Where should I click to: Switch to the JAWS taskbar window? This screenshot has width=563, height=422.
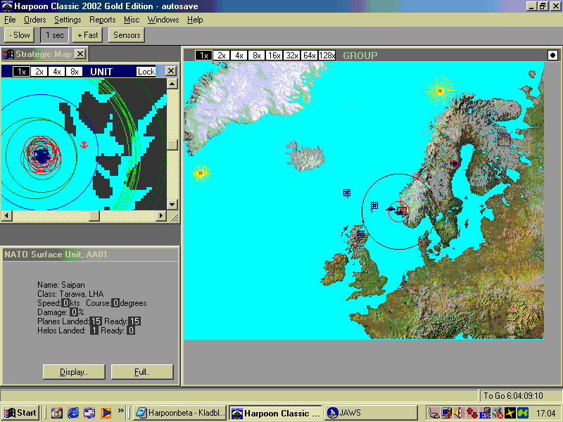372,413
